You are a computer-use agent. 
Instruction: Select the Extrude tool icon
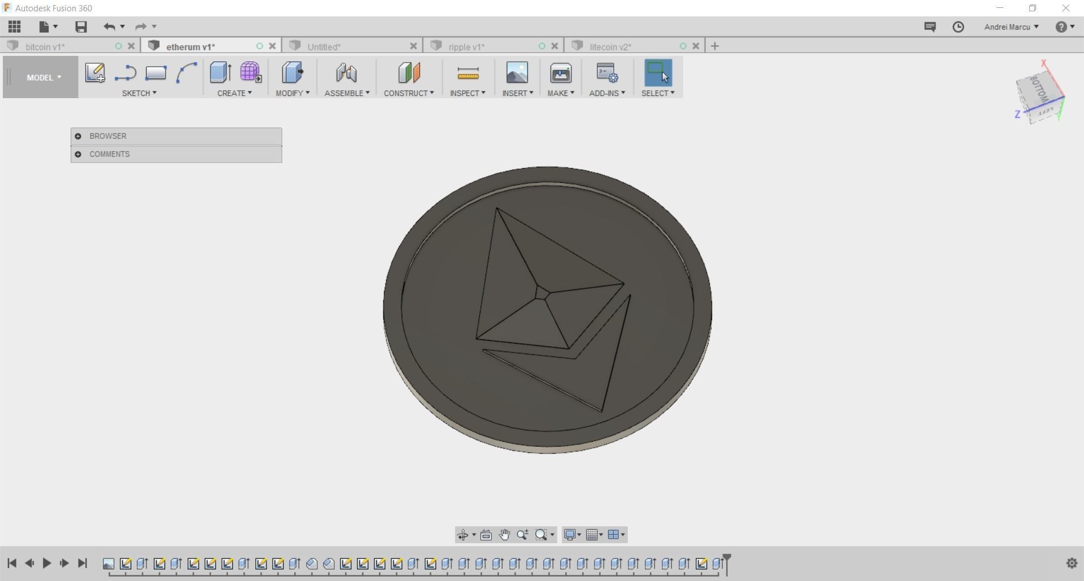tap(220, 73)
